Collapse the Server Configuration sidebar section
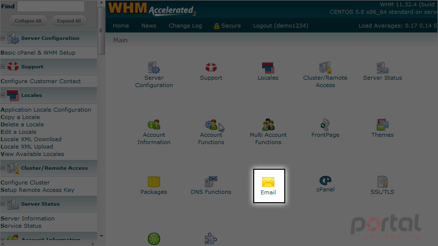Viewport: 438px width, 246px height. pyautogui.click(x=3, y=38)
